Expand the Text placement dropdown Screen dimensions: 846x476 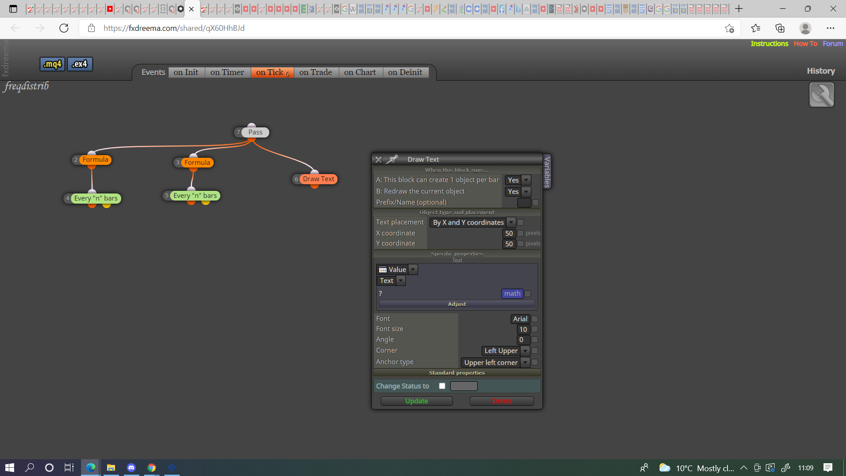(x=472, y=223)
